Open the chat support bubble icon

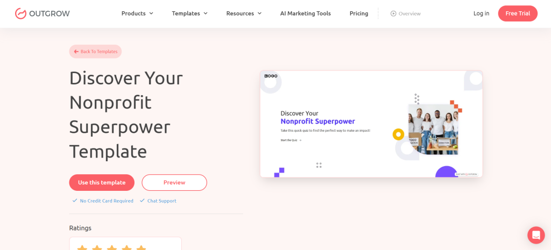pyautogui.click(x=536, y=235)
